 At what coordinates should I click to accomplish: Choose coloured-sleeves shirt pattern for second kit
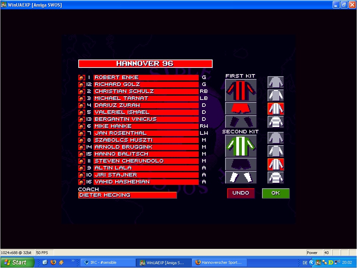point(276,151)
